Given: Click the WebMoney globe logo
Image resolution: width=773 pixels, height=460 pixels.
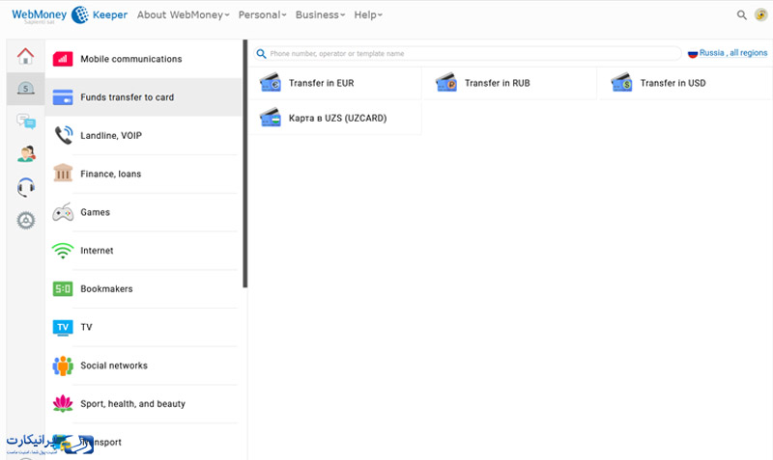Looking at the screenshot, I should (80, 14).
